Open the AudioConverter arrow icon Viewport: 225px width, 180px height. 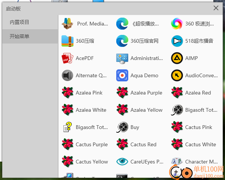(x=177, y=75)
